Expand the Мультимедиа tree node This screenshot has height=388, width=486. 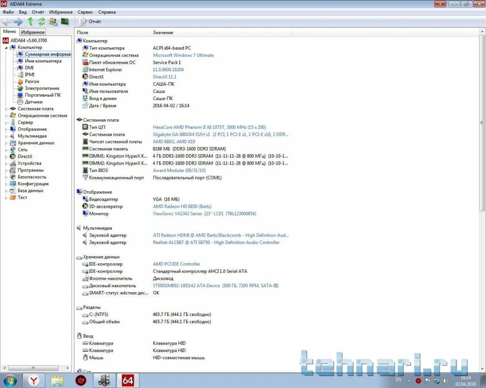click(6, 137)
